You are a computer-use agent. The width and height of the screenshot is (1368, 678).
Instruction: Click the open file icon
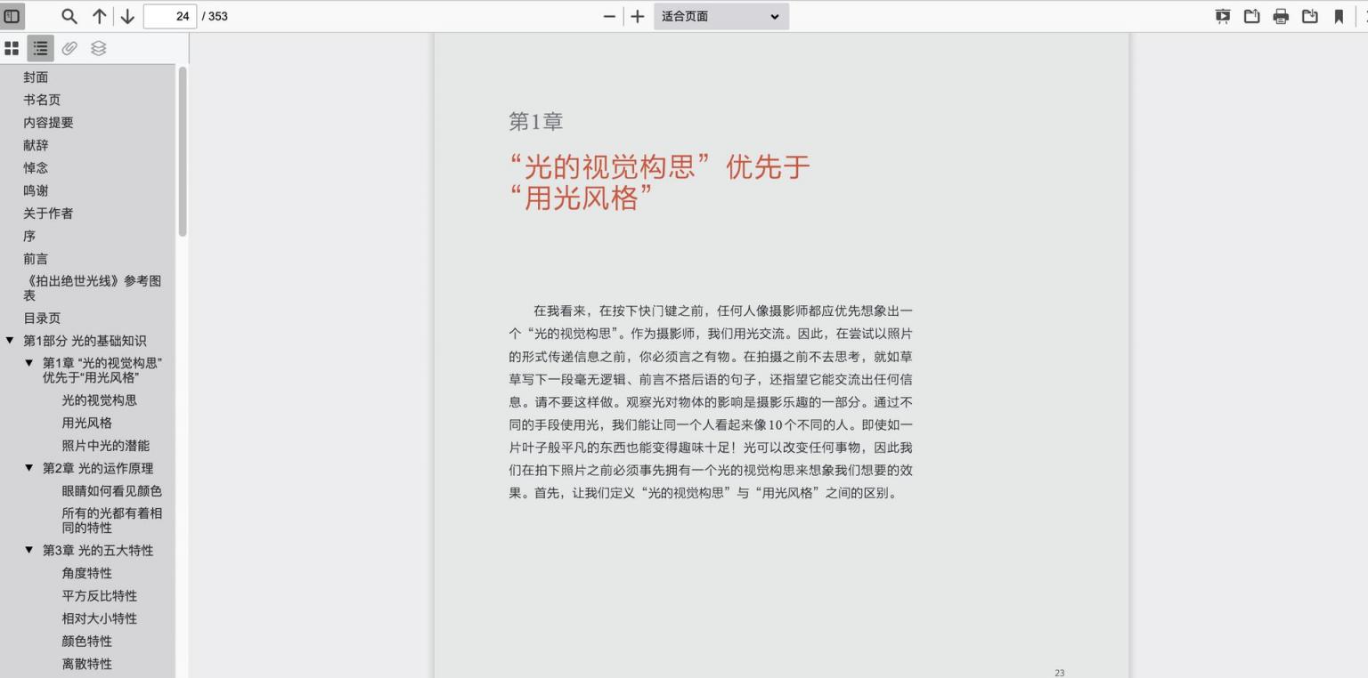click(x=1251, y=16)
